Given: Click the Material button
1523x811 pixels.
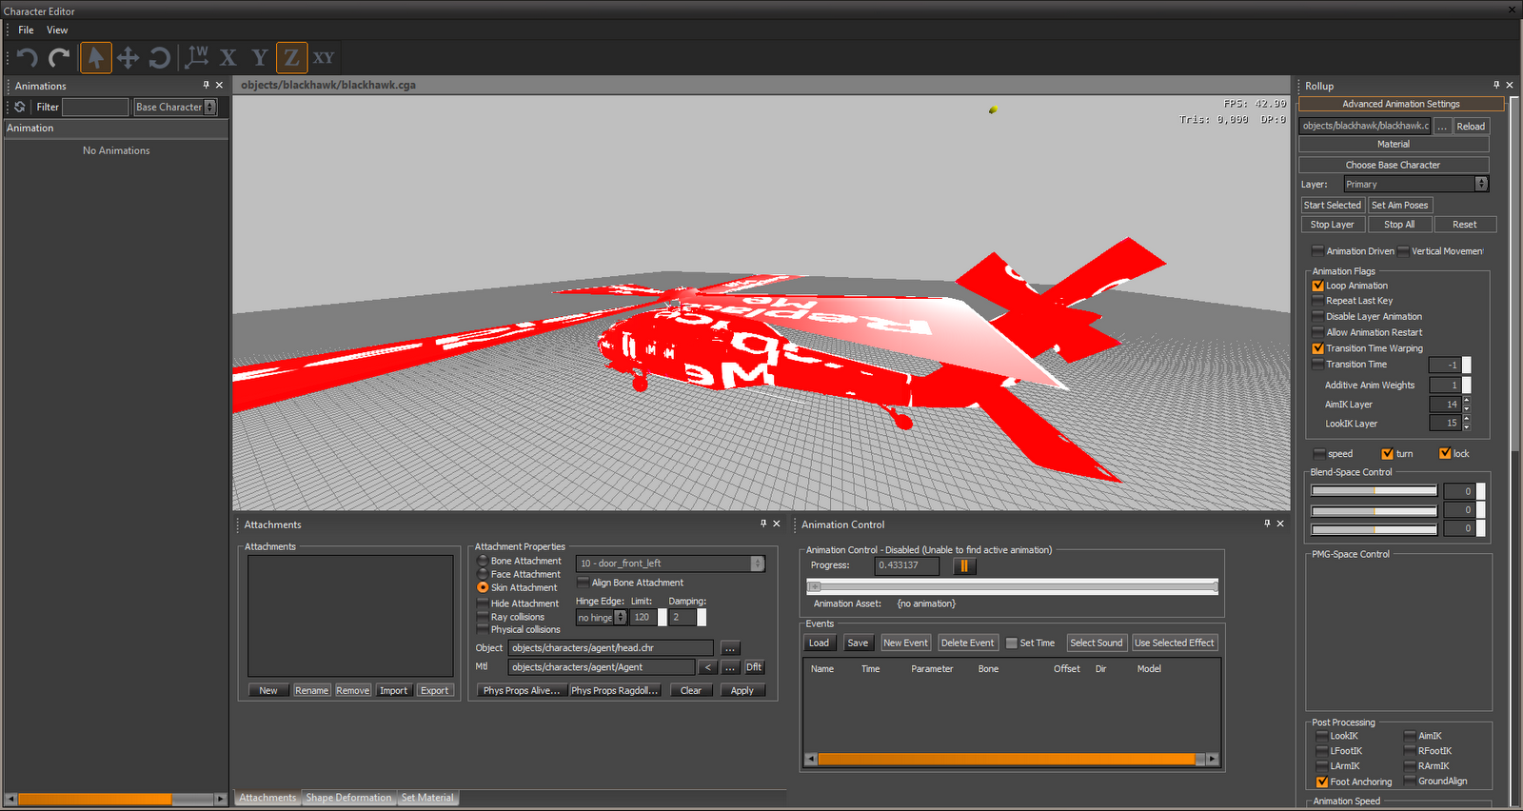Looking at the screenshot, I should 1393,145.
